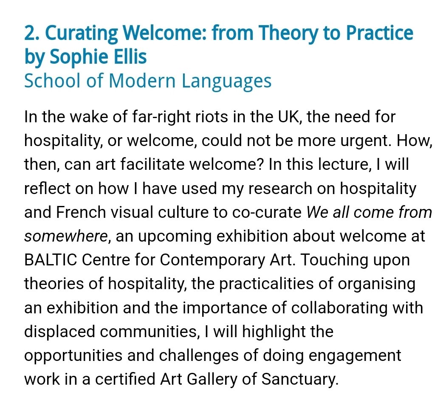Screen dimensions: 446x400
Task: Click "BALTIC Centre for Contemporary Art" text
Action: (158, 260)
